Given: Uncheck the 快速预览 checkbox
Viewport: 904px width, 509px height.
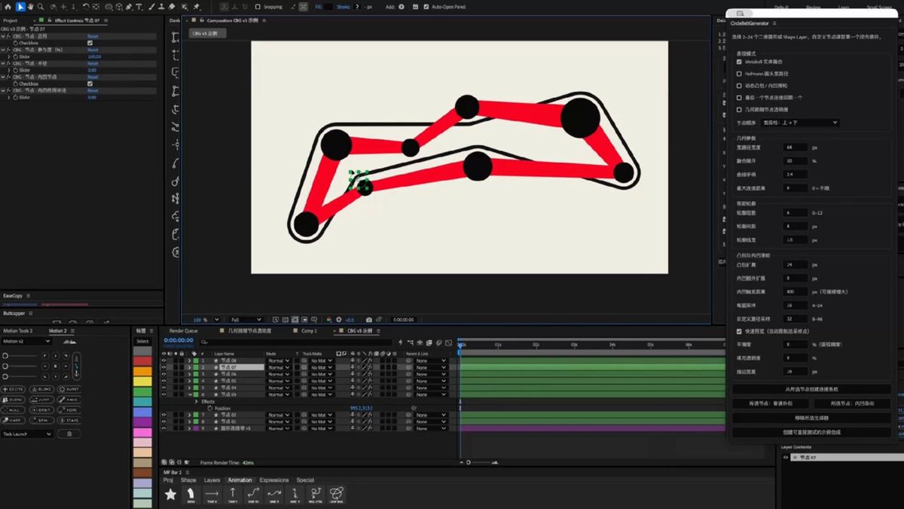Looking at the screenshot, I should [x=739, y=331].
